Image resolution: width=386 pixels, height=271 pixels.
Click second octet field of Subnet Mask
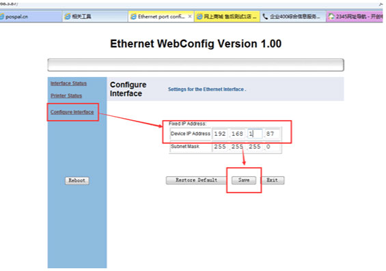click(237, 147)
